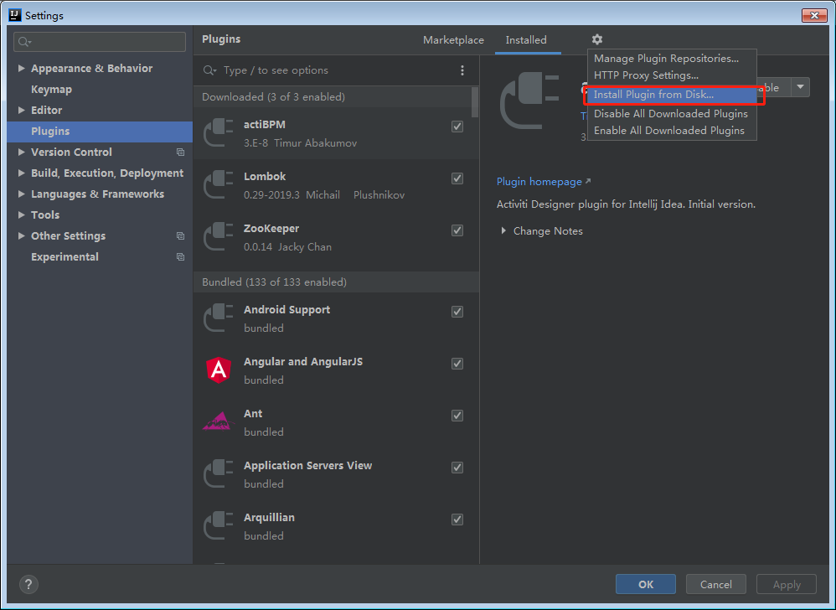The image size is (836, 610).
Task: Expand the Change Notes section
Action: 541,230
